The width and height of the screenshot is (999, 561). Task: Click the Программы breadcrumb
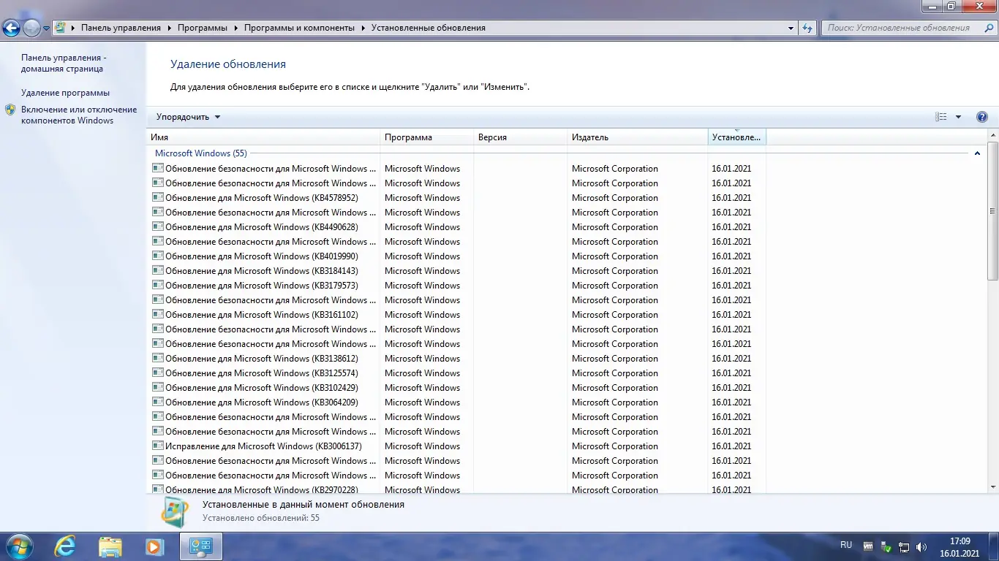click(x=203, y=28)
